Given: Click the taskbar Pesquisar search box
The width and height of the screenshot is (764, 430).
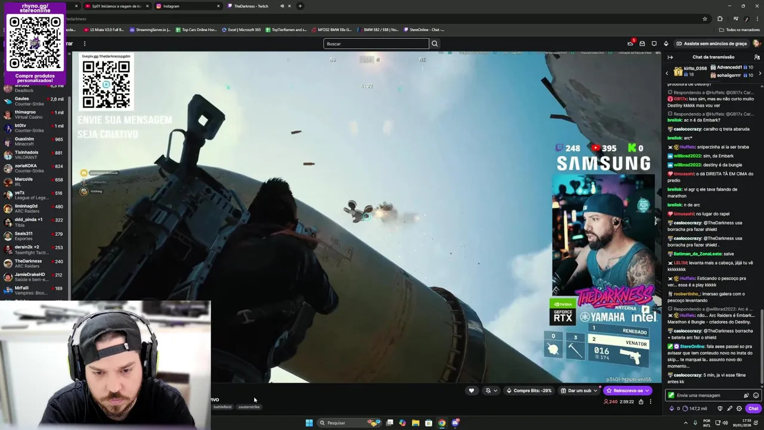Looking at the screenshot, I should 350,423.
